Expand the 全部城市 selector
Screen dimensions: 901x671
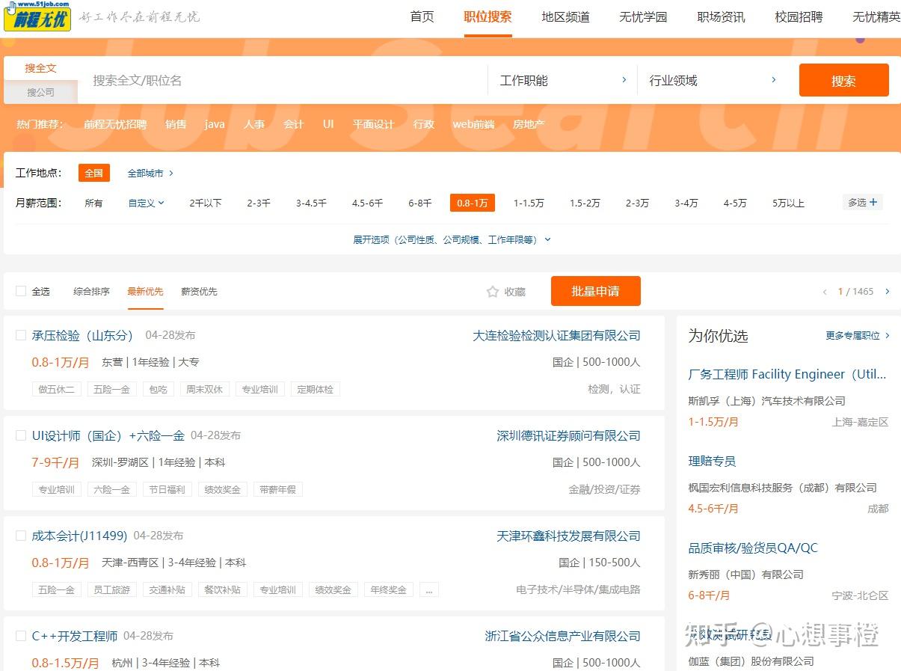click(x=150, y=173)
